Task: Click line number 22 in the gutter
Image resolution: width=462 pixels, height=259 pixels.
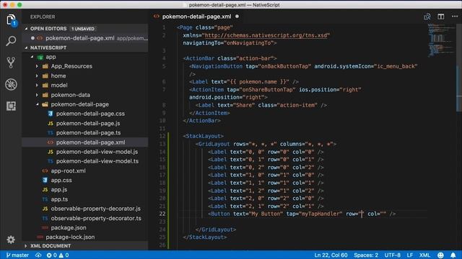Action: [162, 214]
